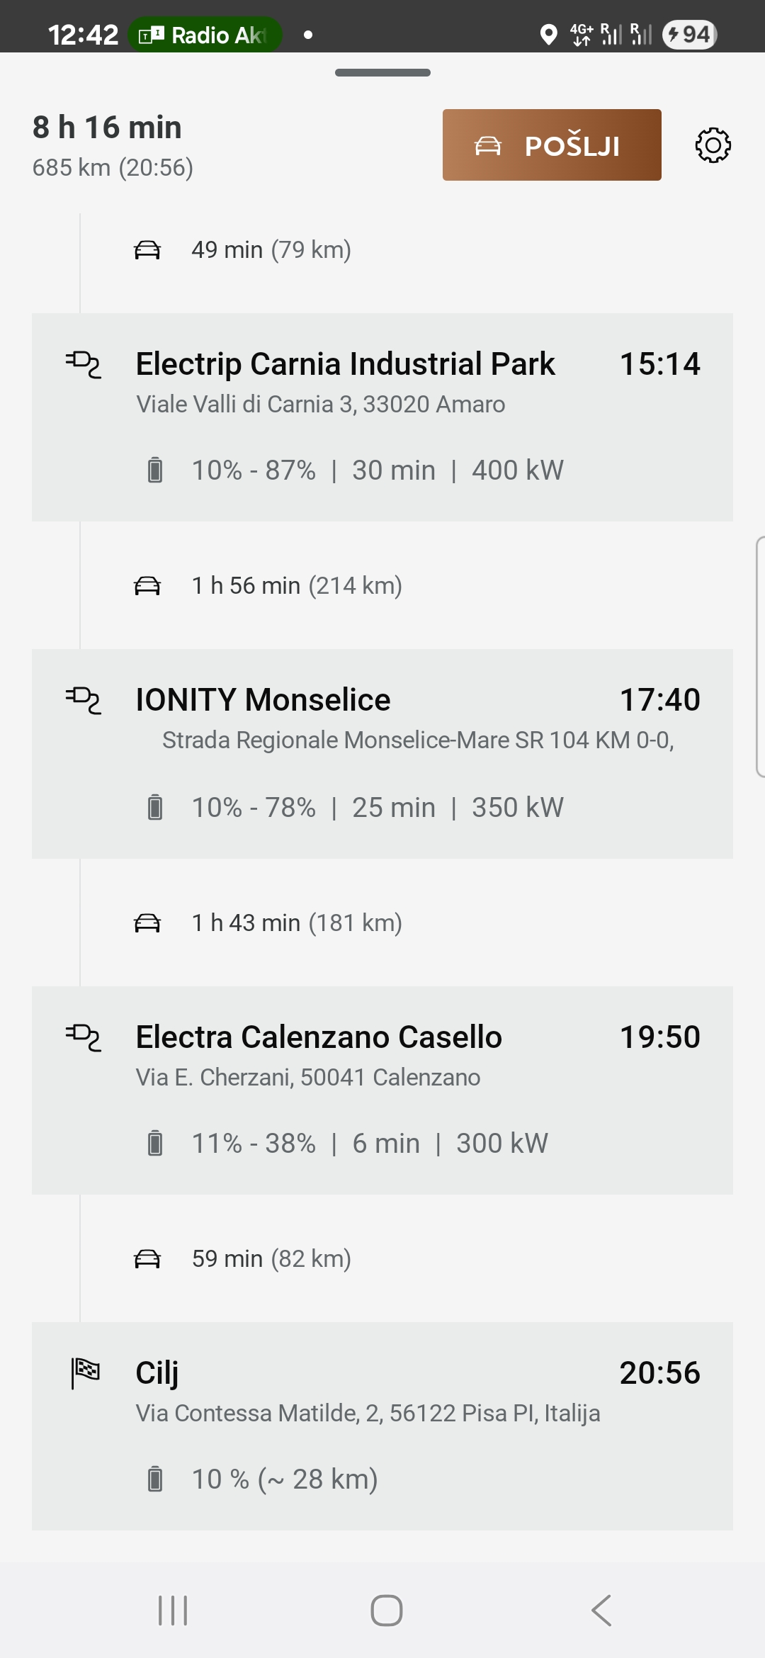
Task: Tap Android back navigation button
Action: (601, 1611)
